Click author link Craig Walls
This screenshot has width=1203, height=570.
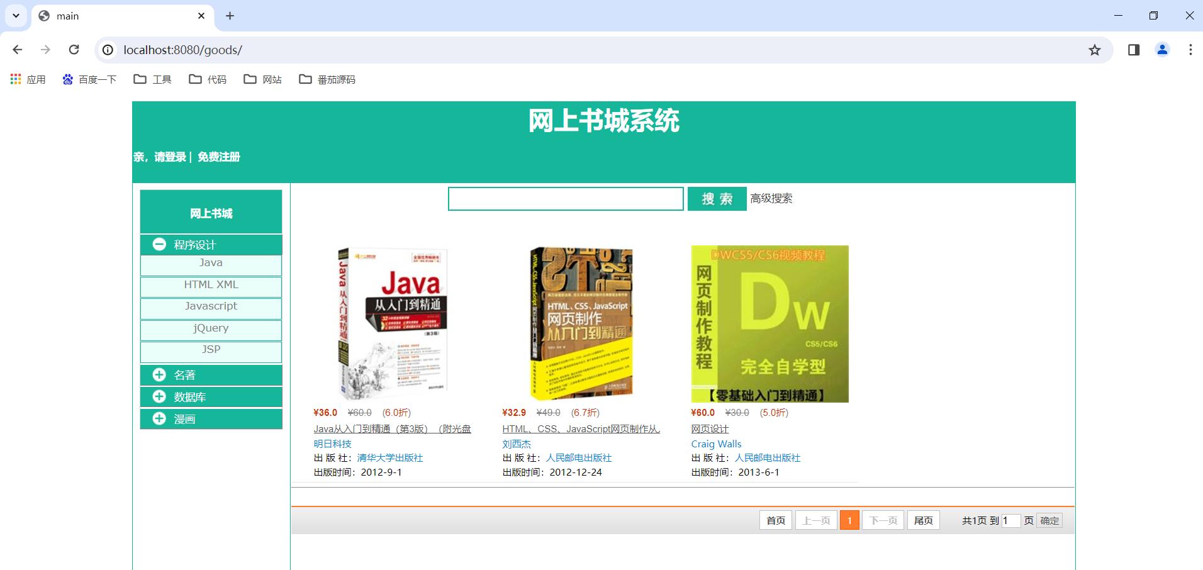716,444
